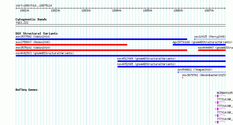Select the esv3577592 (Uddin2014) label
This screenshot has width=233, height=125.
(33, 37)
